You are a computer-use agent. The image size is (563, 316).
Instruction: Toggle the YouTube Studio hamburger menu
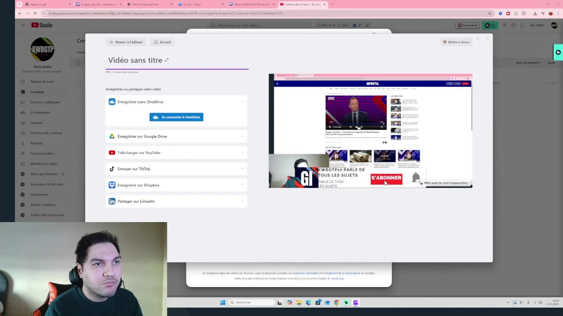pyautogui.click(x=23, y=25)
